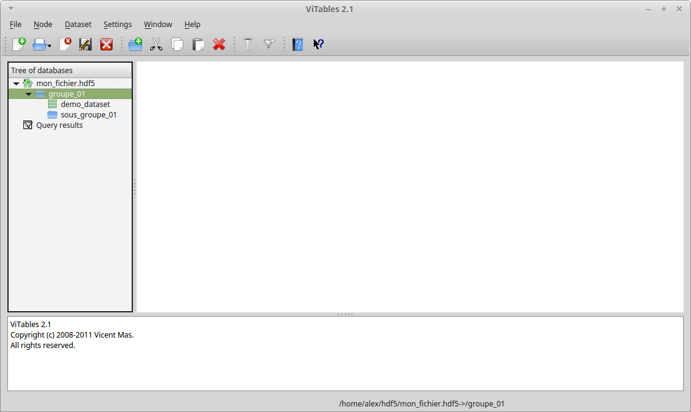The image size is (691, 412).
Task: Collapse the mon_fichier.hdf5 tree node
Action: point(16,84)
